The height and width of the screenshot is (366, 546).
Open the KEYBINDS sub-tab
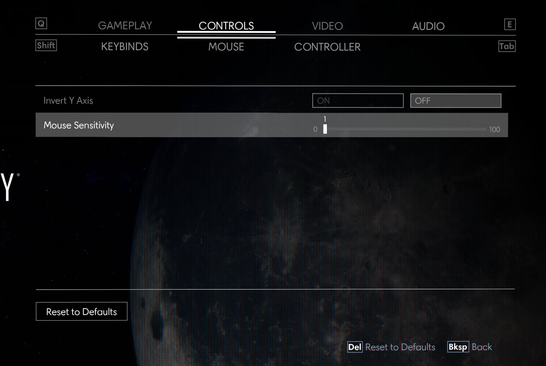(x=125, y=47)
